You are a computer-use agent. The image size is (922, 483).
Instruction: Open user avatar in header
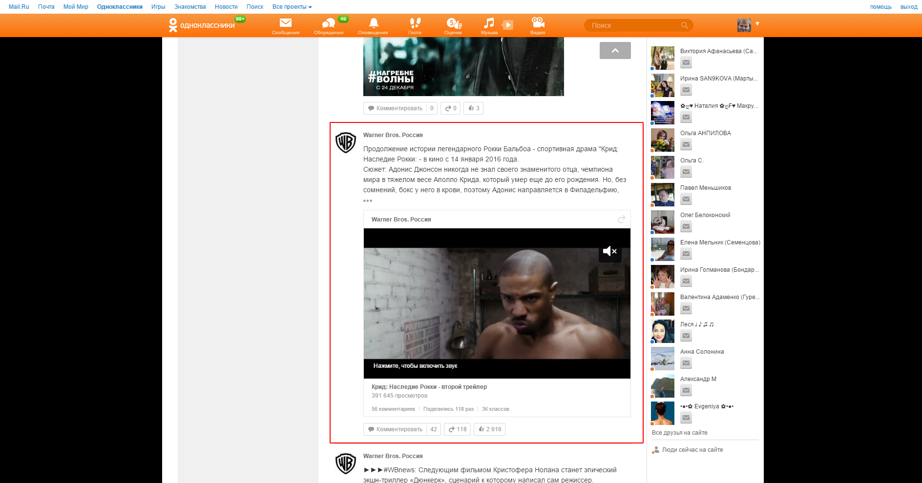pyautogui.click(x=744, y=25)
